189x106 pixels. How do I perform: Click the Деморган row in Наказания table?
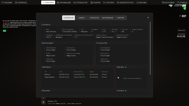pos(77,74)
